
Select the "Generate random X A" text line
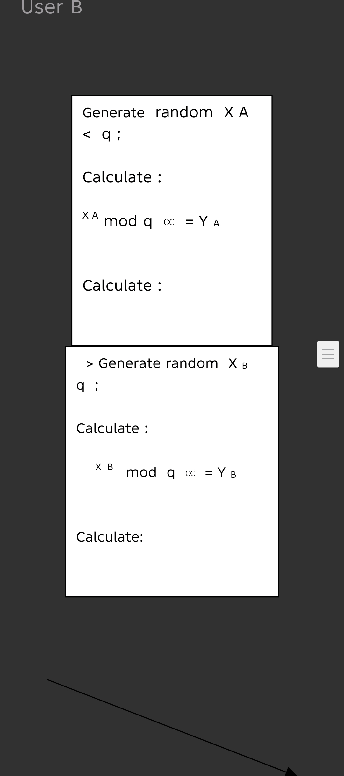[165, 112]
